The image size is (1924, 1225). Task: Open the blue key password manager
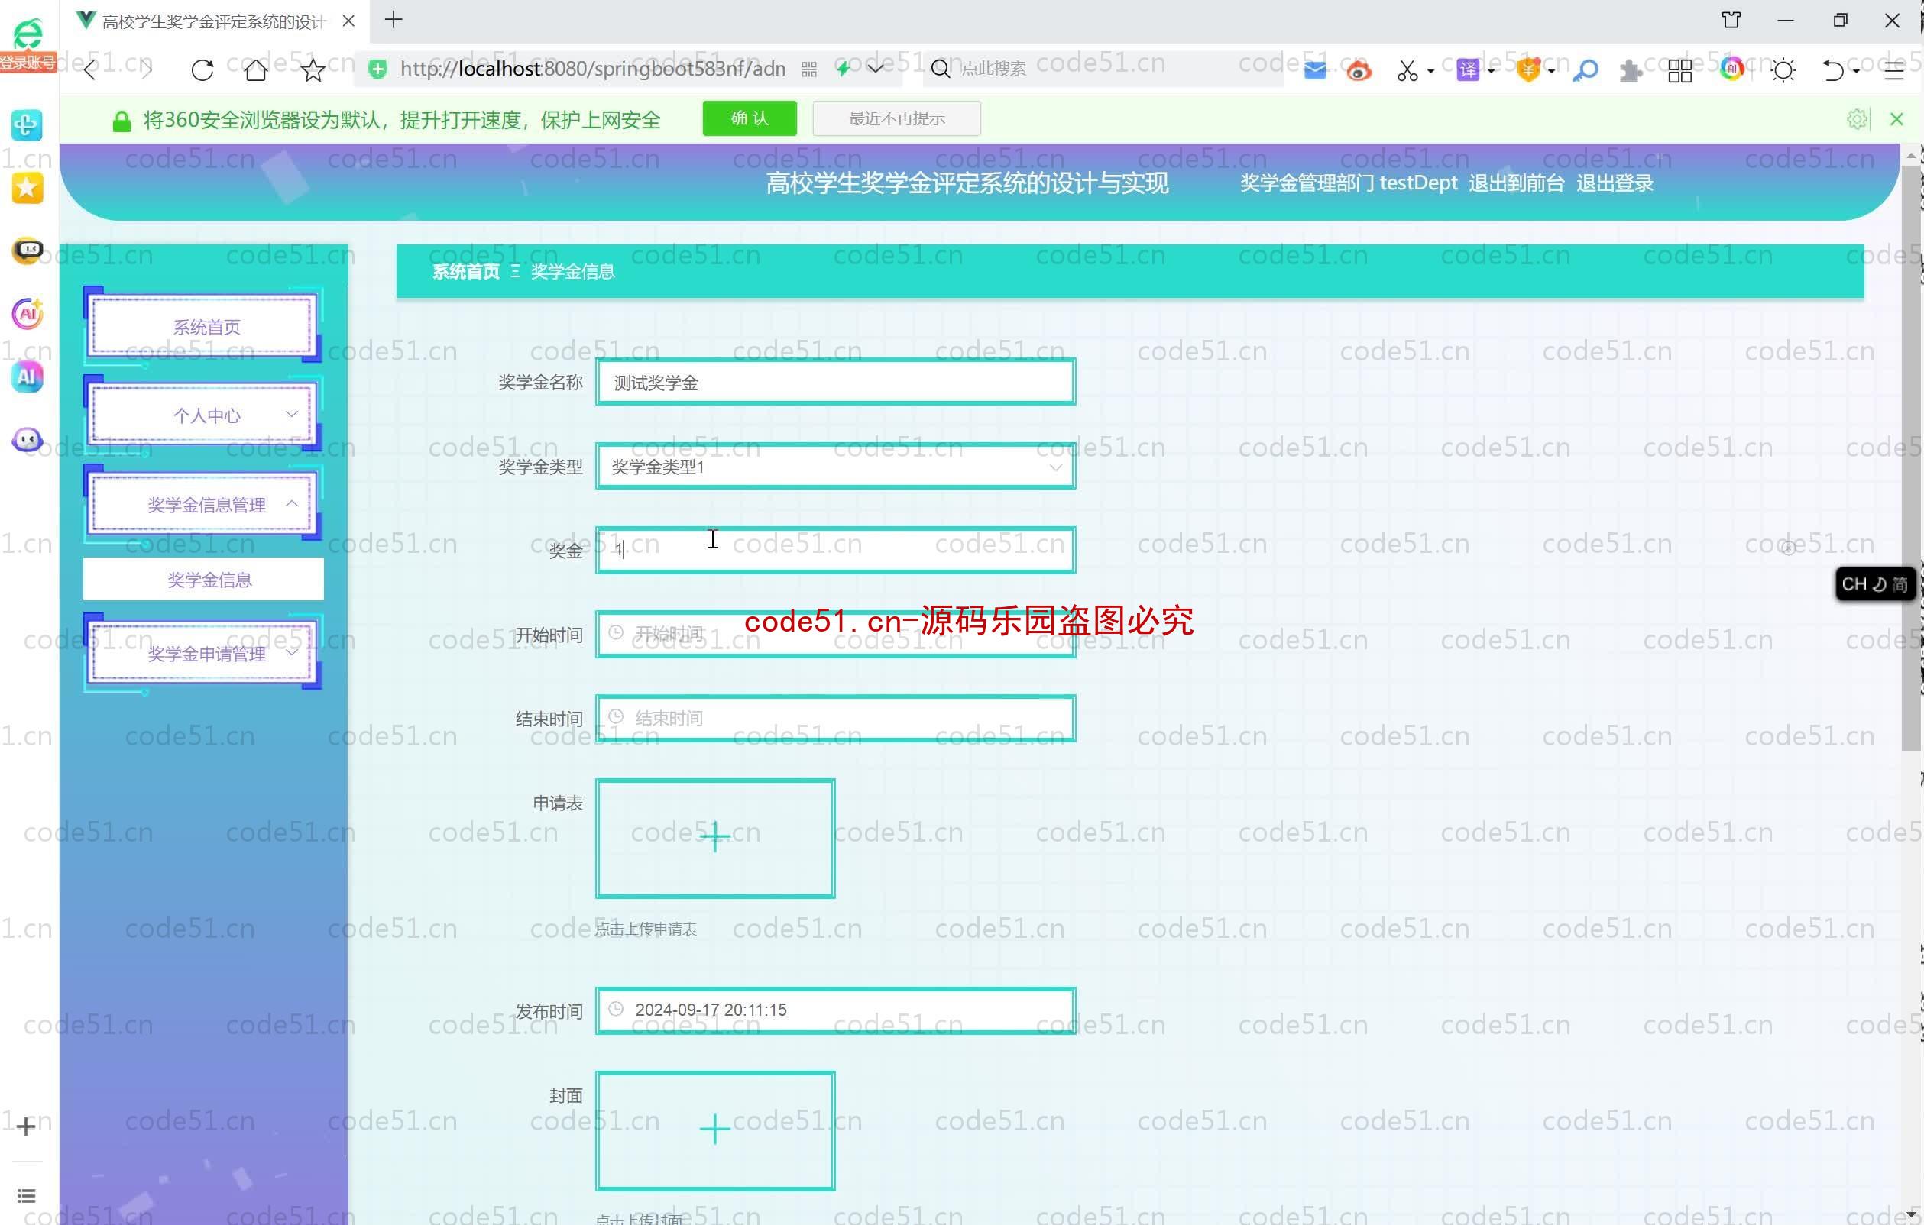click(x=1585, y=70)
